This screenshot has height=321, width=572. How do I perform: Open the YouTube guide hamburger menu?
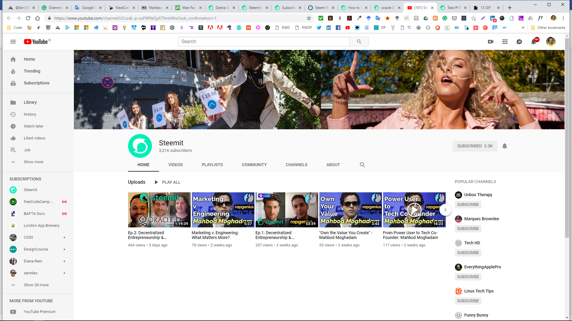(x=13, y=42)
